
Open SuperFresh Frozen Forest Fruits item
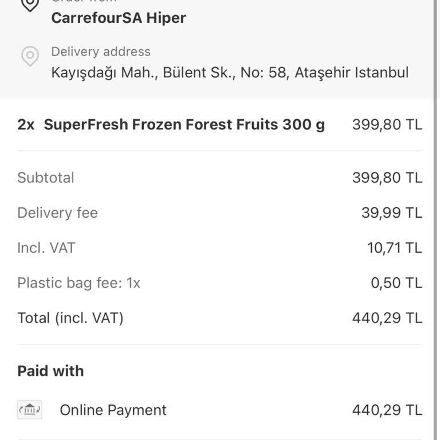click(x=184, y=124)
